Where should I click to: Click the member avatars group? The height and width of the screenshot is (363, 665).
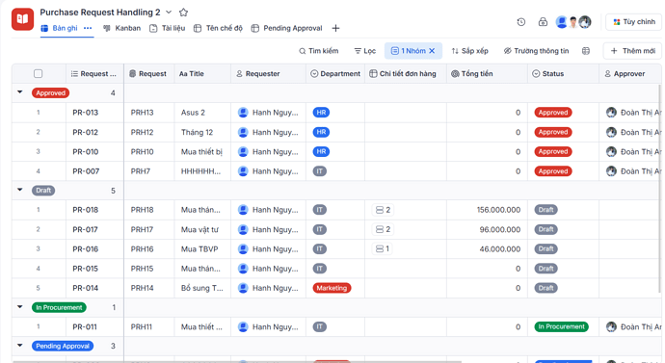(573, 22)
